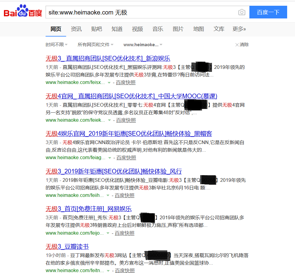The image size is (295, 273).
Task: Open result 无极3_豆瓣读书
Action: pyautogui.click(x=67, y=246)
